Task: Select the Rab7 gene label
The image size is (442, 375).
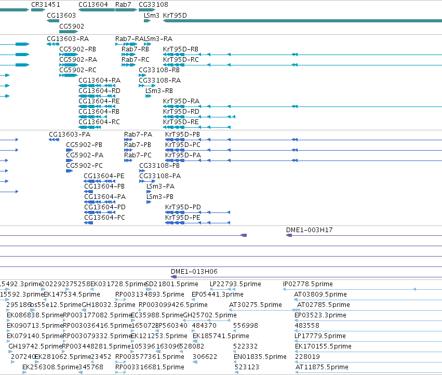Action: click(x=123, y=5)
